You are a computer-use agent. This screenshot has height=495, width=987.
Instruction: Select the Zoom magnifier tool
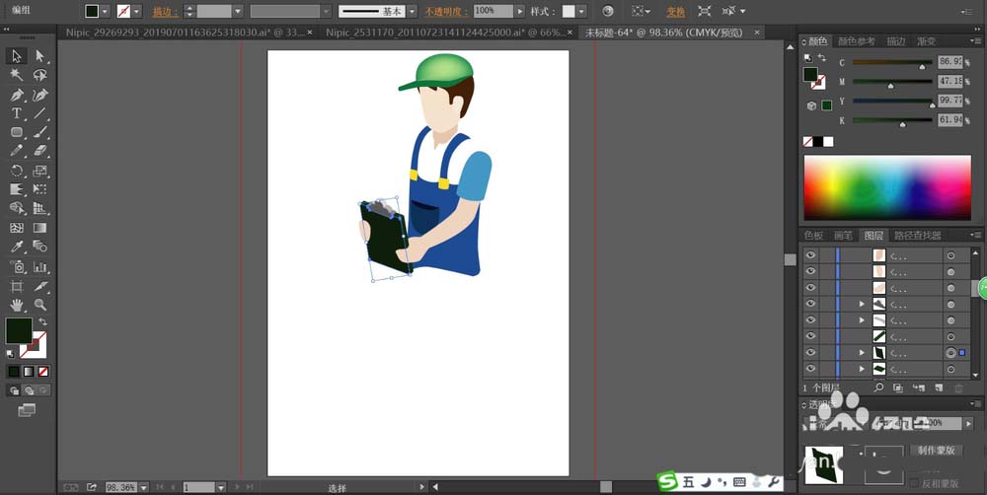pos(40,305)
